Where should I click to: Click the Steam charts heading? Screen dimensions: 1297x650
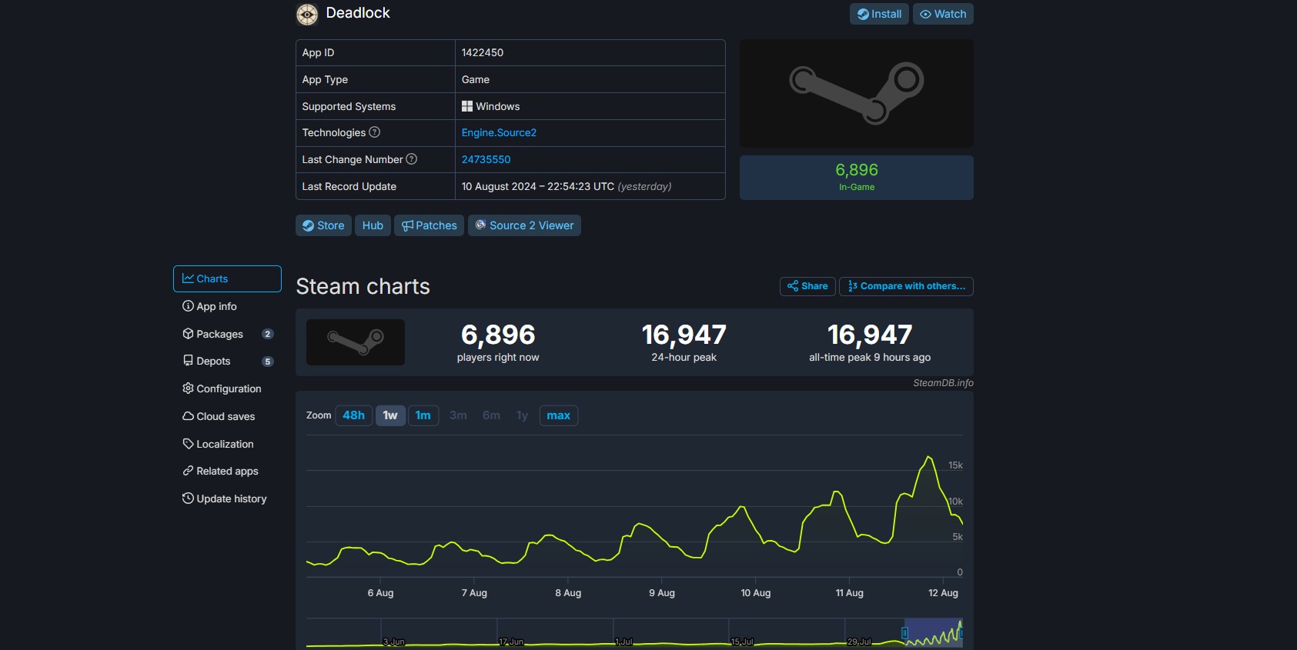(x=363, y=286)
